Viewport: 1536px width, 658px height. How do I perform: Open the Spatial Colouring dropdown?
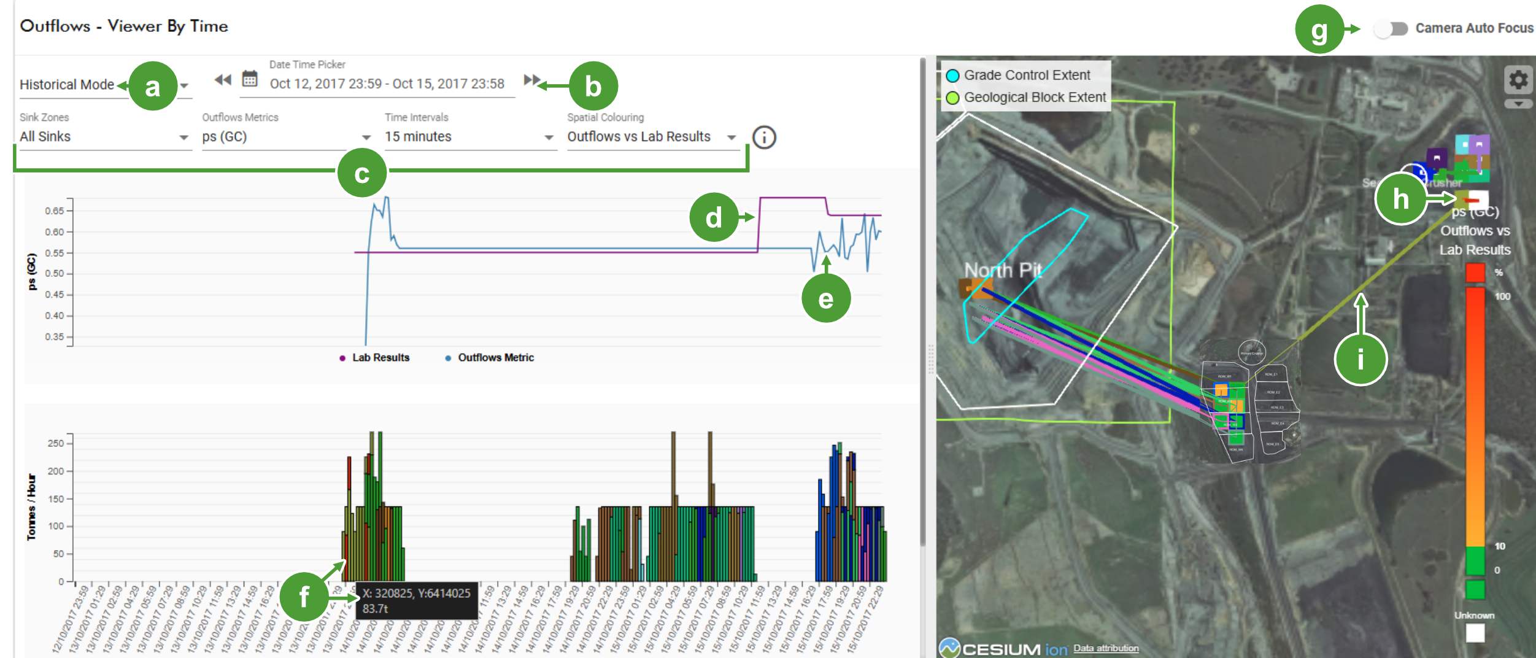click(x=652, y=136)
